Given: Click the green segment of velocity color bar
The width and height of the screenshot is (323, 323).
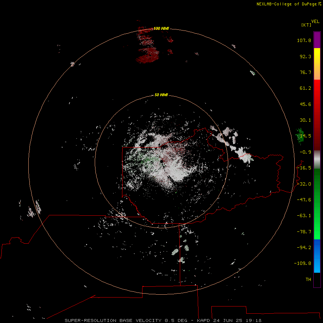Looking at the screenshot, I should pos(317,204).
